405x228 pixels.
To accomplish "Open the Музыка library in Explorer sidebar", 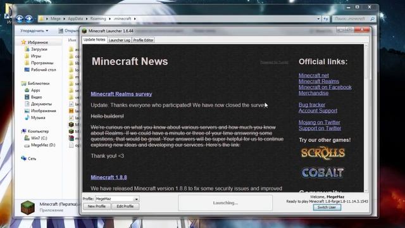I will 38,118.
